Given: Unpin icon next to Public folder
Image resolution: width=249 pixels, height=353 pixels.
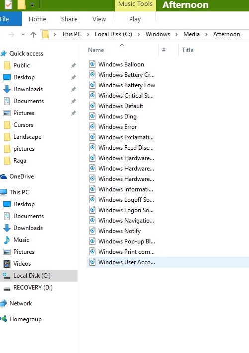Looking at the screenshot, I should [x=74, y=65].
